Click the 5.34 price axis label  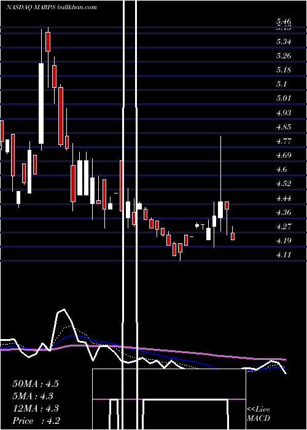[284, 42]
